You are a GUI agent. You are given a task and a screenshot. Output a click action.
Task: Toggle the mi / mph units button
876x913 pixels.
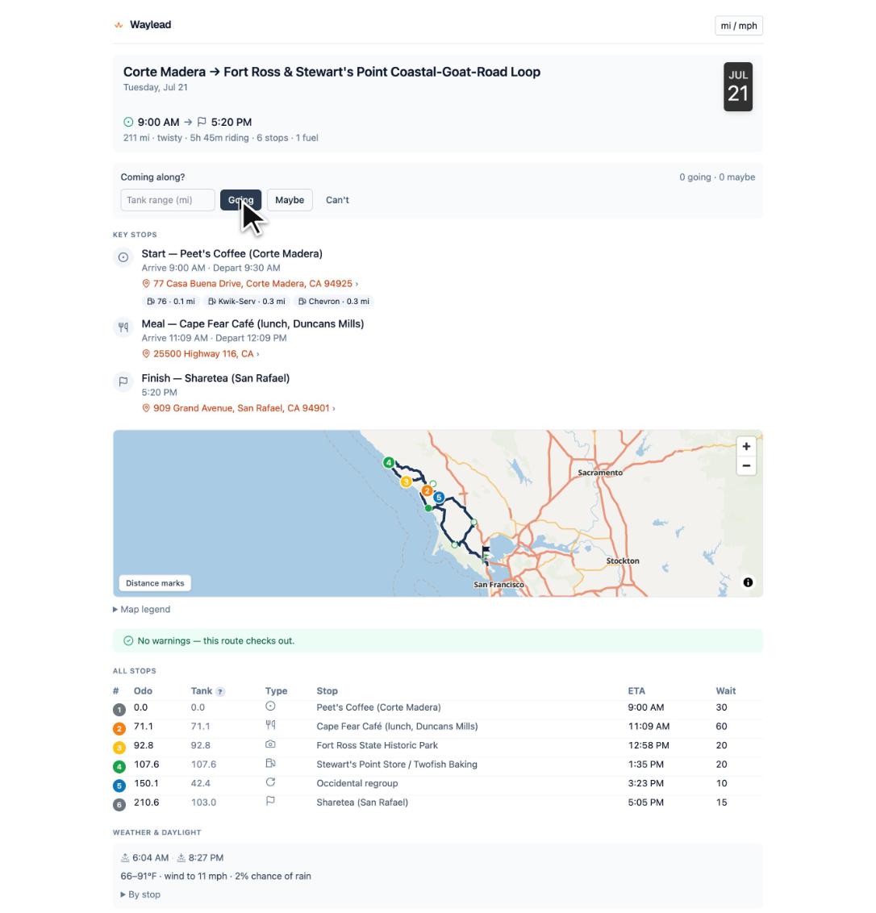739,26
